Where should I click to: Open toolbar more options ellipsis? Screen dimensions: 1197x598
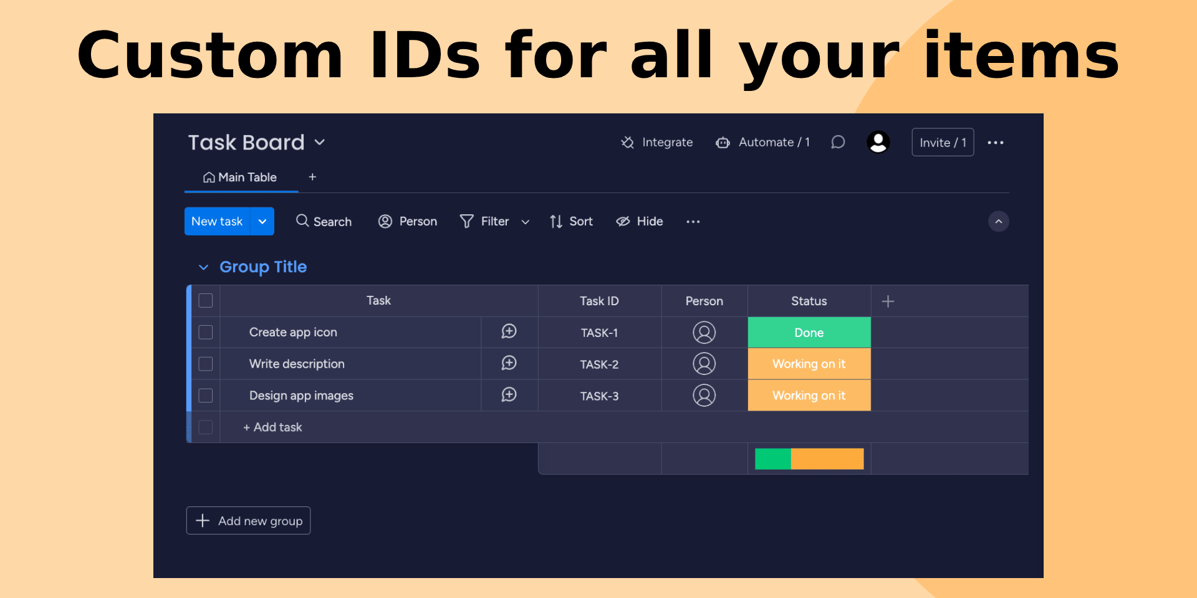tap(693, 222)
